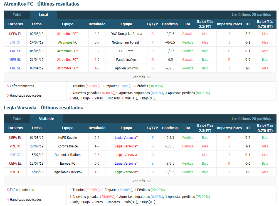The height and width of the screenshot is (206, 279).
Task: Click the Resultado header in Legia table
Action: (x=97, y=128)
